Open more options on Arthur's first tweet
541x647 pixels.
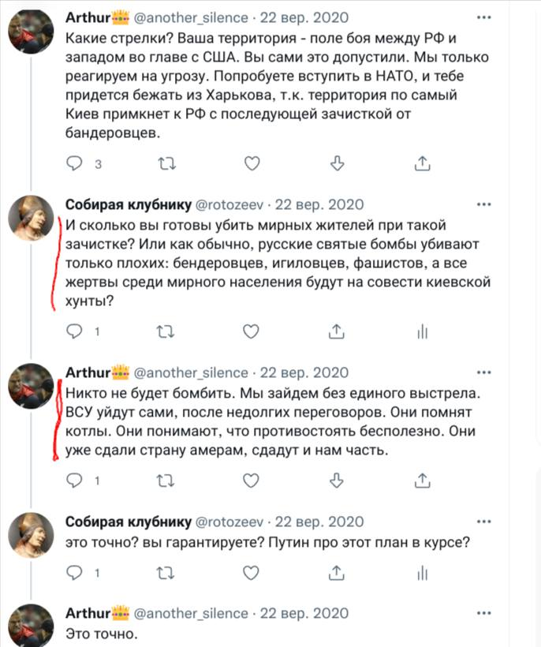(x=483, y=17)
